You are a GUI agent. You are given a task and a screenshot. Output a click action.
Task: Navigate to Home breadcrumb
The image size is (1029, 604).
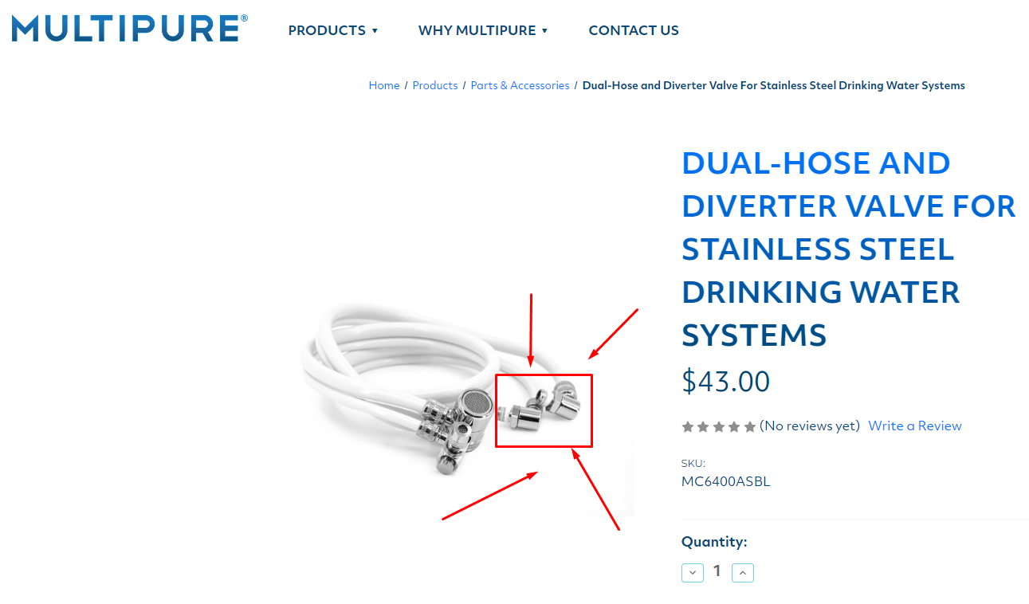384,85
